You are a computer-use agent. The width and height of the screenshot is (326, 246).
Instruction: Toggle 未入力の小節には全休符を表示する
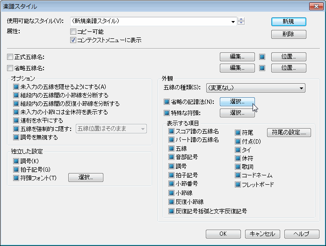[x=16, y=112]
